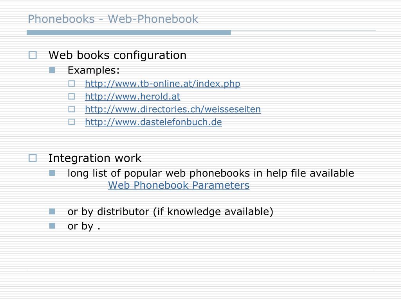The image size is (401, 300).
Task: Open the dastelefonbuch.de link
Action: 154,122
